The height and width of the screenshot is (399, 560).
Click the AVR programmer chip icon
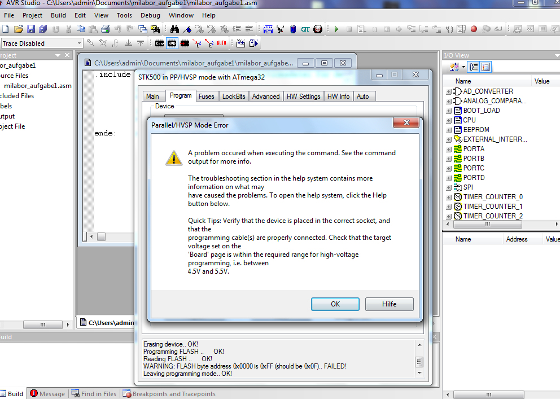click(172, 43)
